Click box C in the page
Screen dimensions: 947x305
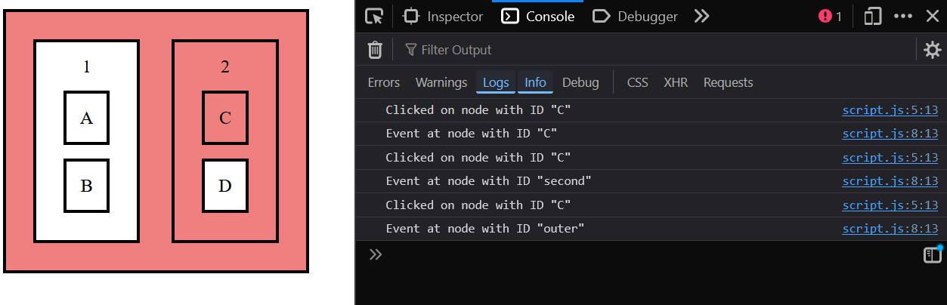pyautogui.click(x=225, y=118)
